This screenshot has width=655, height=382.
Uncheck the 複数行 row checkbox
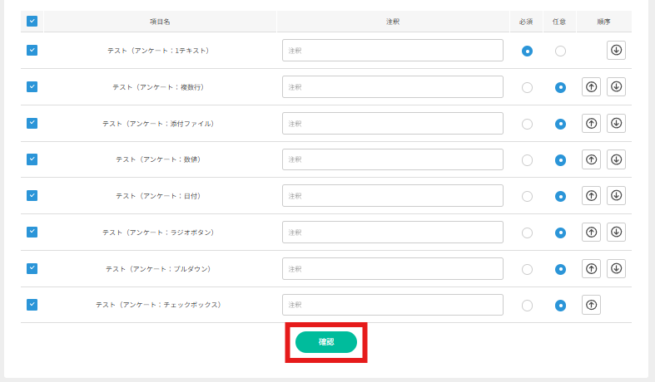coord(32,86)
